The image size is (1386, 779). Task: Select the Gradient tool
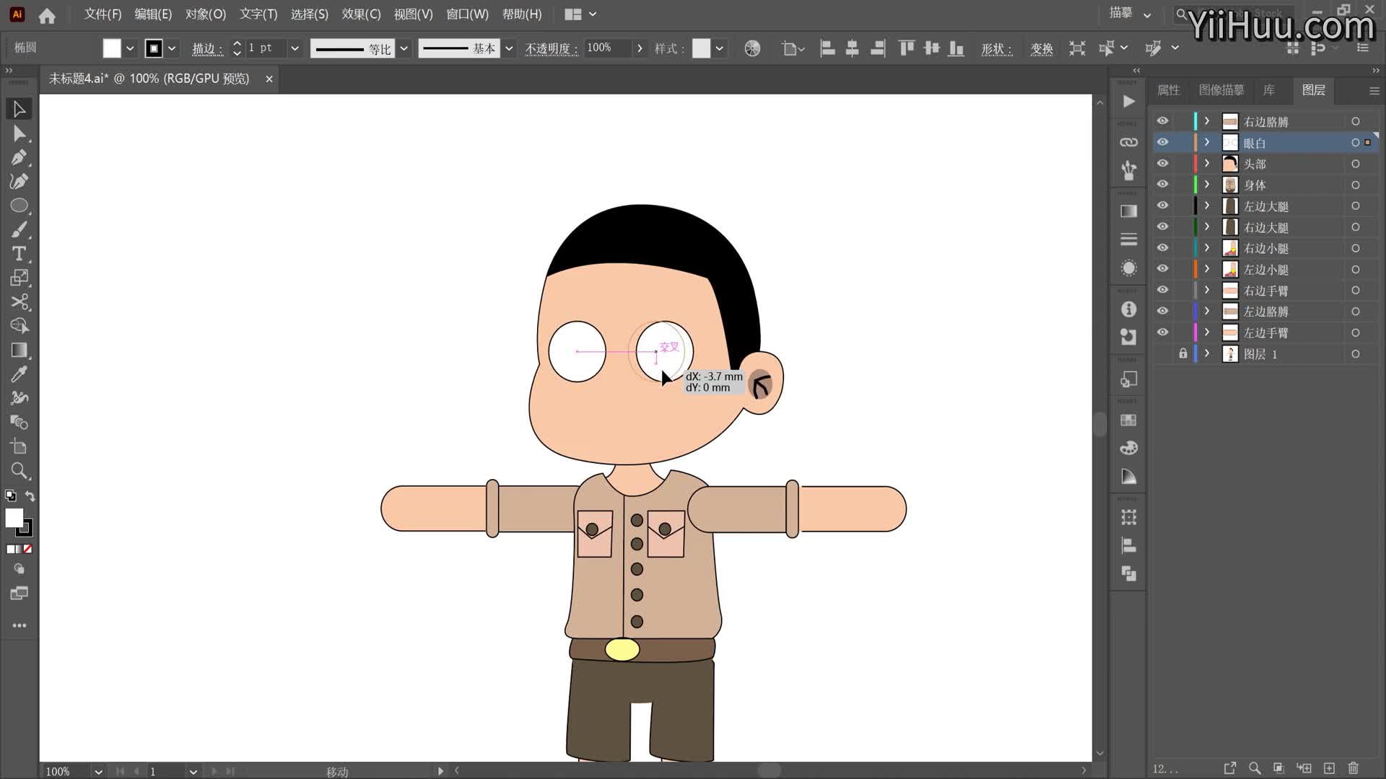[x=19, y=350]
